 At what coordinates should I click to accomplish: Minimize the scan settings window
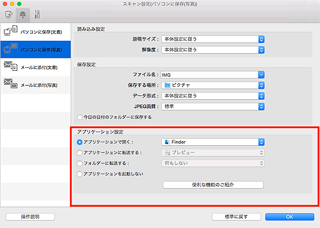pos(12,4)
